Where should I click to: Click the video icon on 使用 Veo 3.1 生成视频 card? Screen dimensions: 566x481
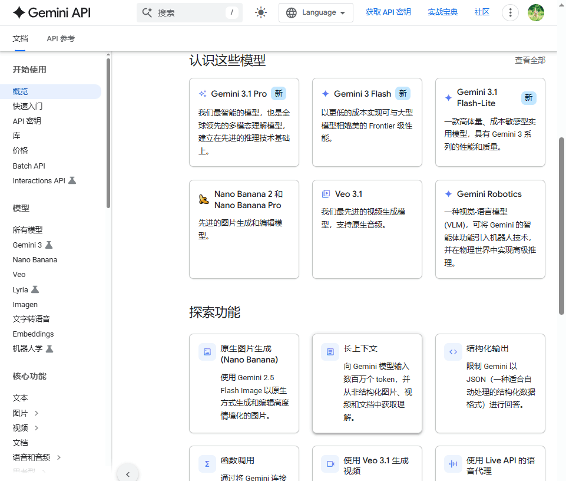click(330, 464)
